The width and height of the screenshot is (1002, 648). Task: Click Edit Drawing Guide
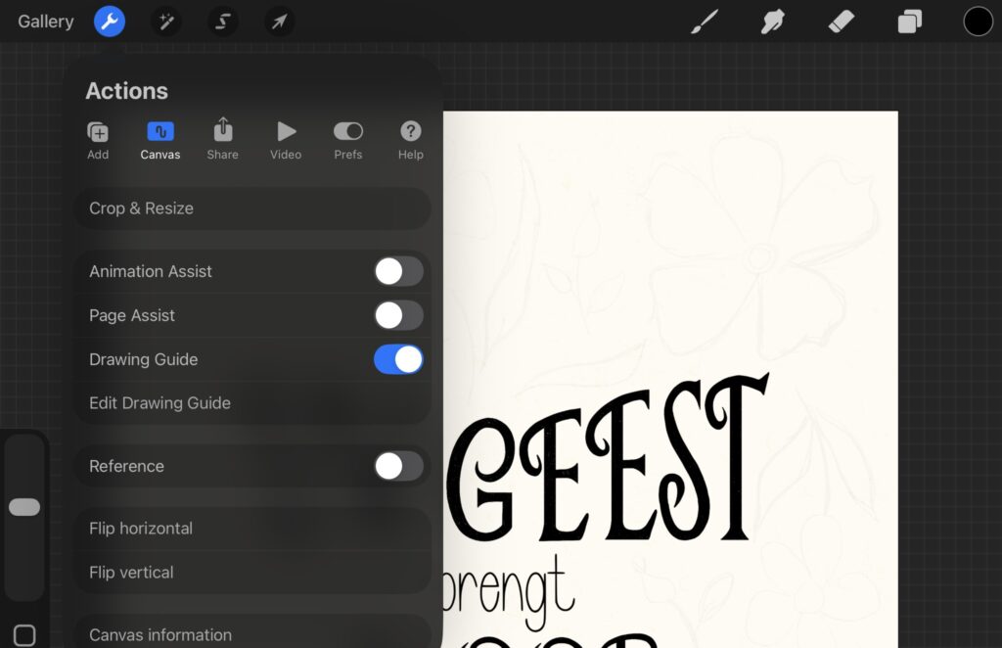(160, 403)
